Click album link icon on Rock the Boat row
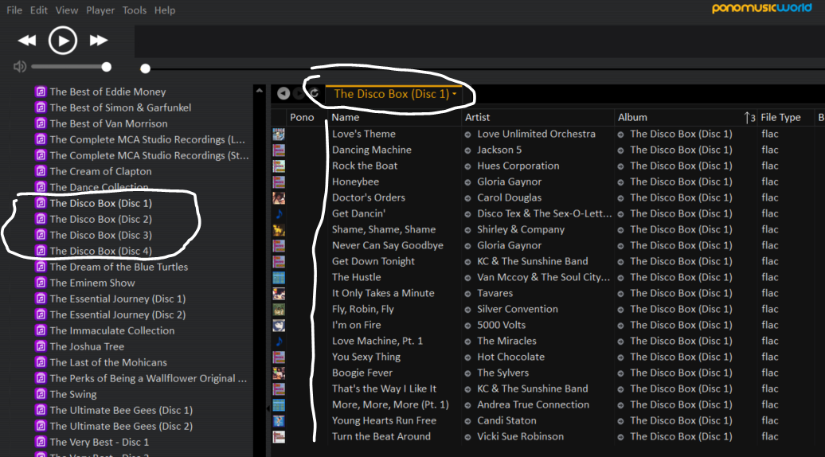The width and height of the screenshot is (825, 457). (x=621, y=166)
